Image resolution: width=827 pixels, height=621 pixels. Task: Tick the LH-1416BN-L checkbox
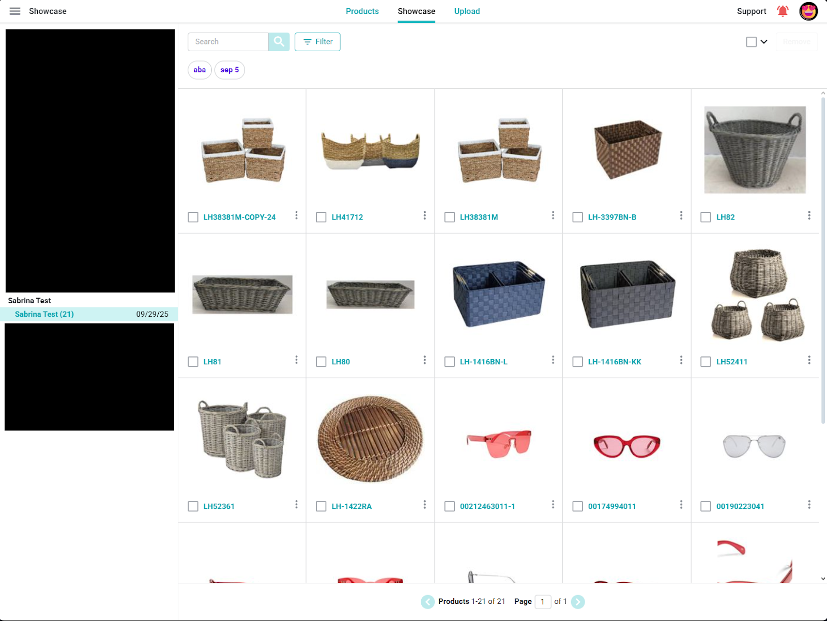coord(450,362)
